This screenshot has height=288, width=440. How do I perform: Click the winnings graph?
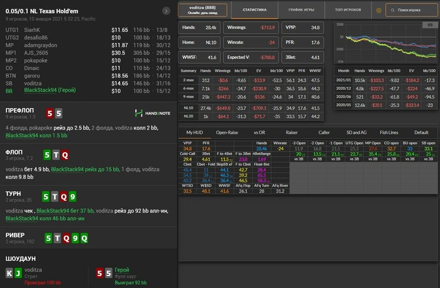[x=386, y=43]
